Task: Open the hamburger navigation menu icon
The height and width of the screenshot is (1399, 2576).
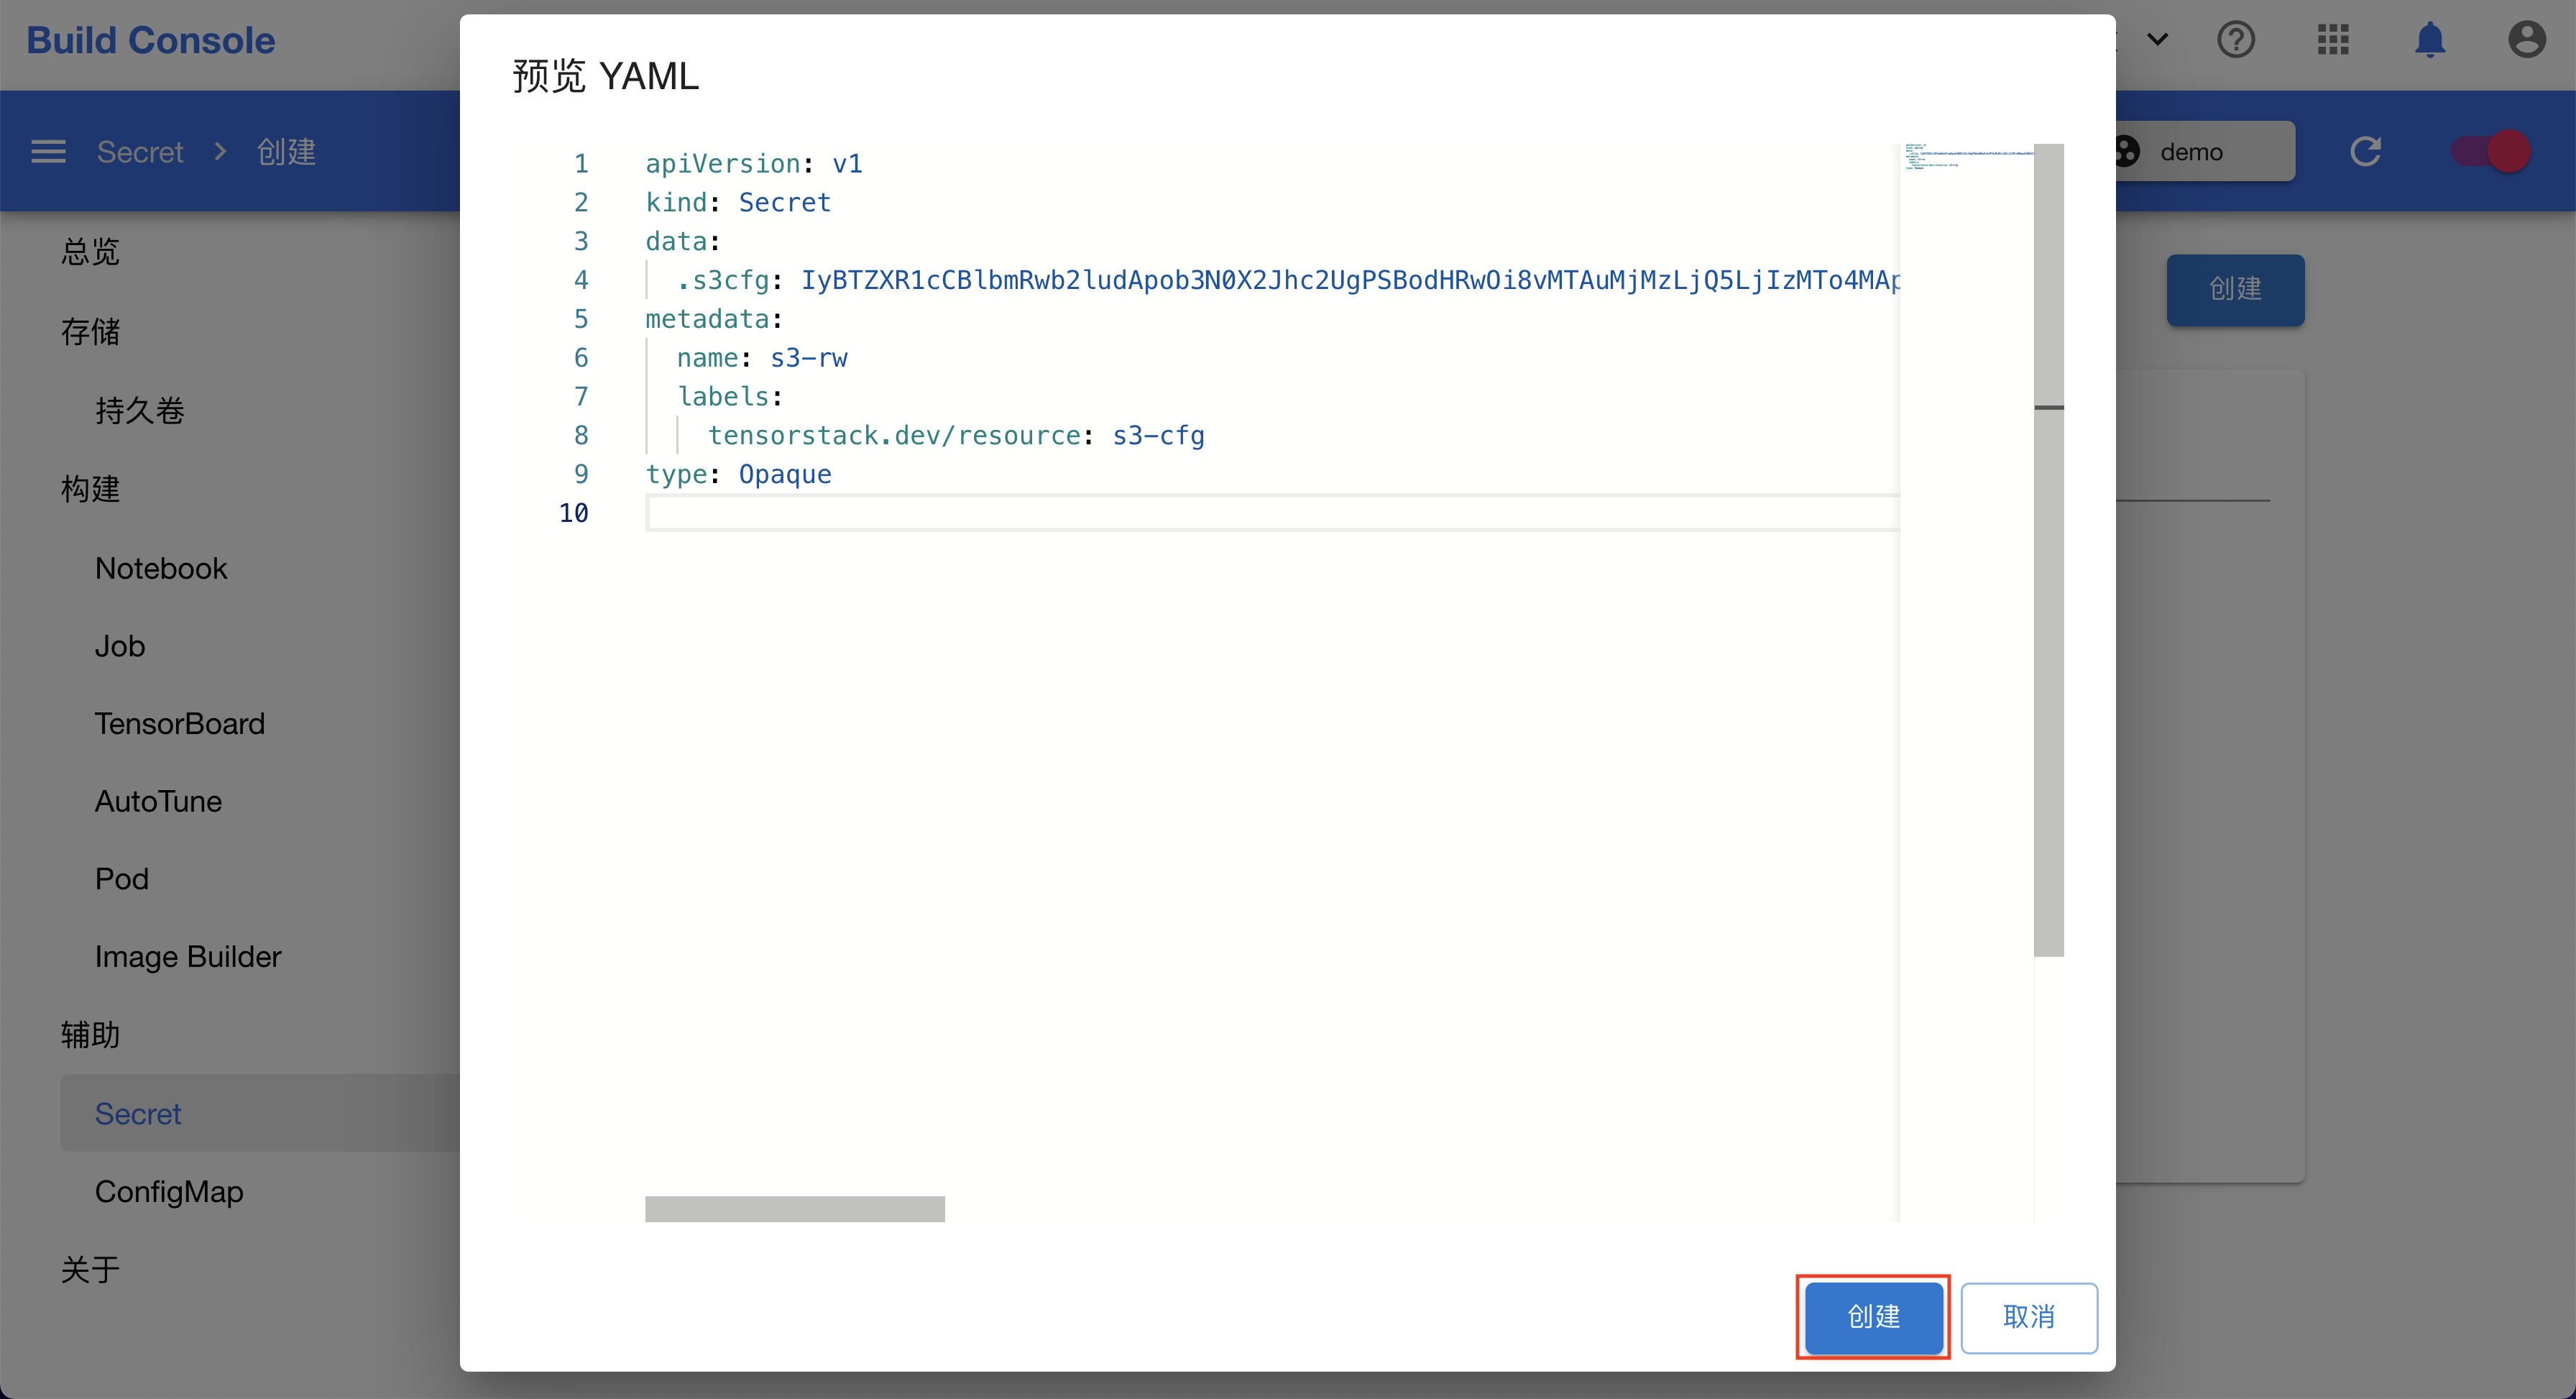Action: [x=48, y=151]
